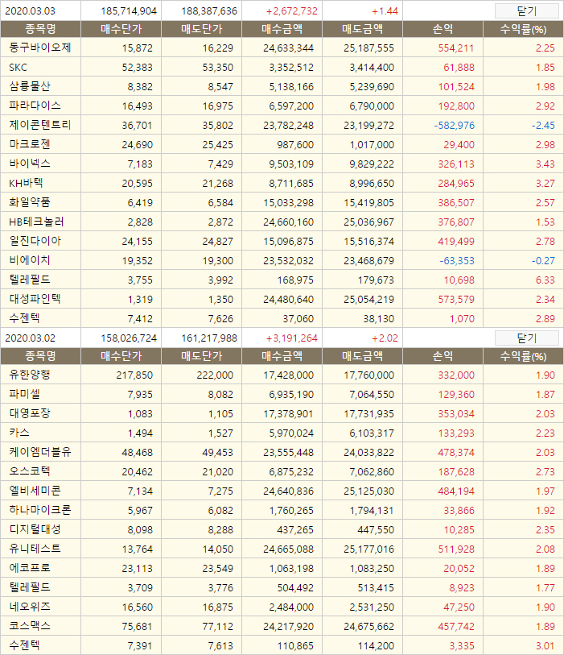
Task: Select the 네오위즈 stock name
Action: tap(30, 607)
